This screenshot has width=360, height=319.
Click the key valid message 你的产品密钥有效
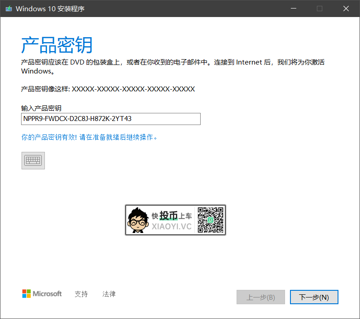pyautogui.click(x=89, y=137)
